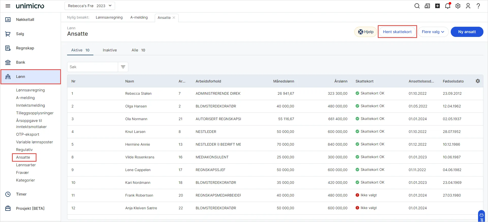
Task: Click the plus create-new icon
Action: (437, 6)
